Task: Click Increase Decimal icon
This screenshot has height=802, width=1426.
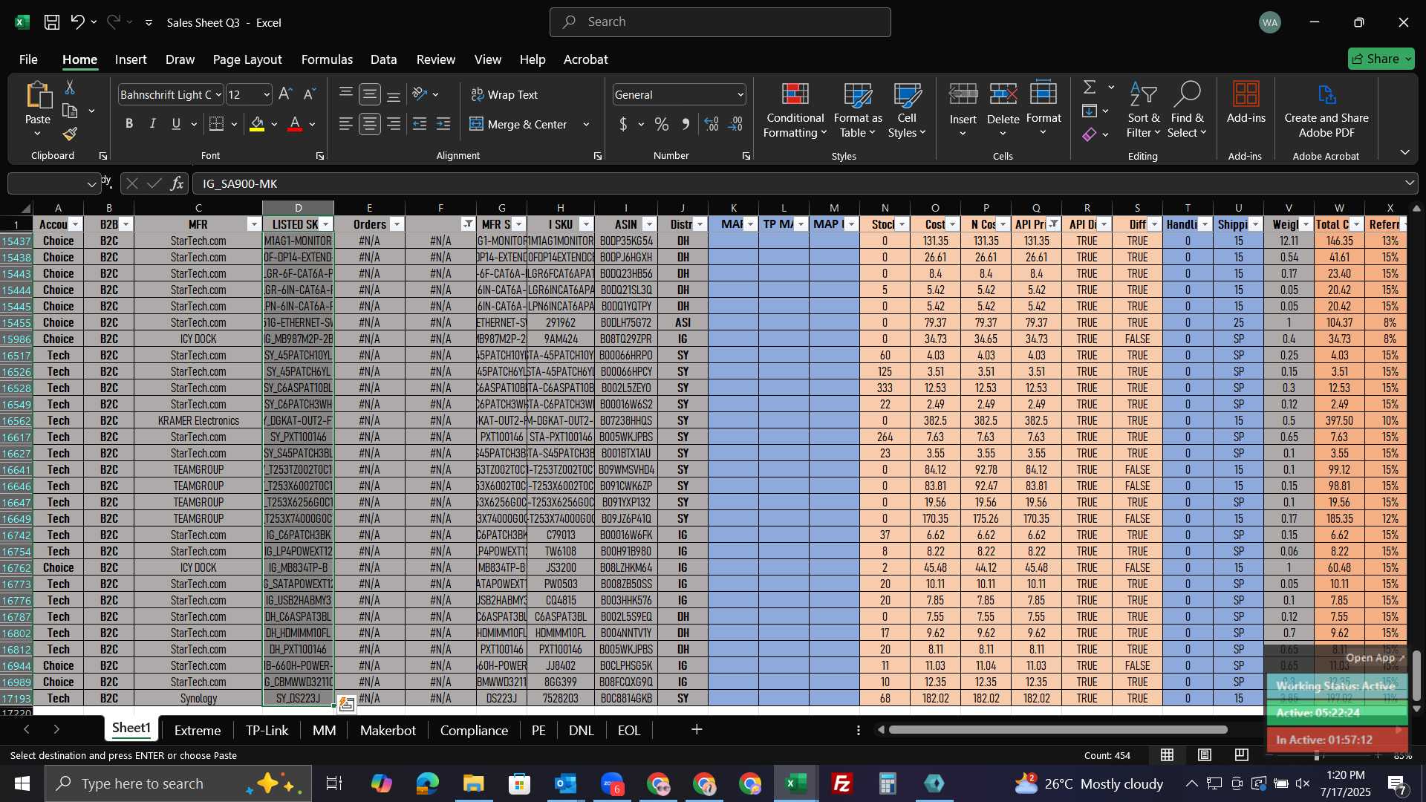Action: (712, 125)
